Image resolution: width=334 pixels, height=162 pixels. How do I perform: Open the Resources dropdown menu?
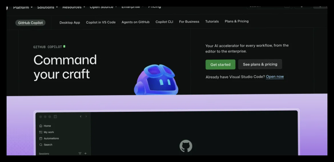pyautogui.click(x=74, y=7)
